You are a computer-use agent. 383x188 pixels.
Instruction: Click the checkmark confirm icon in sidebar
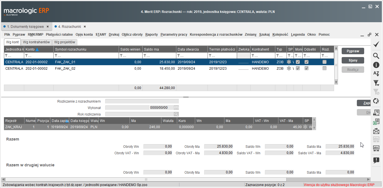(x=376, y=44)
